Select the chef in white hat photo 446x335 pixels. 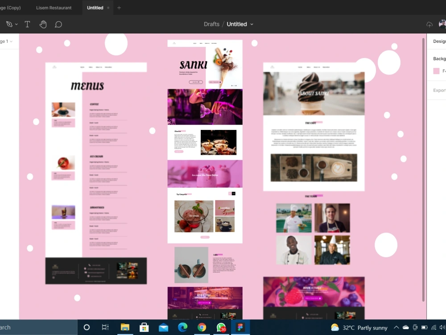click(x=294, y=218)
